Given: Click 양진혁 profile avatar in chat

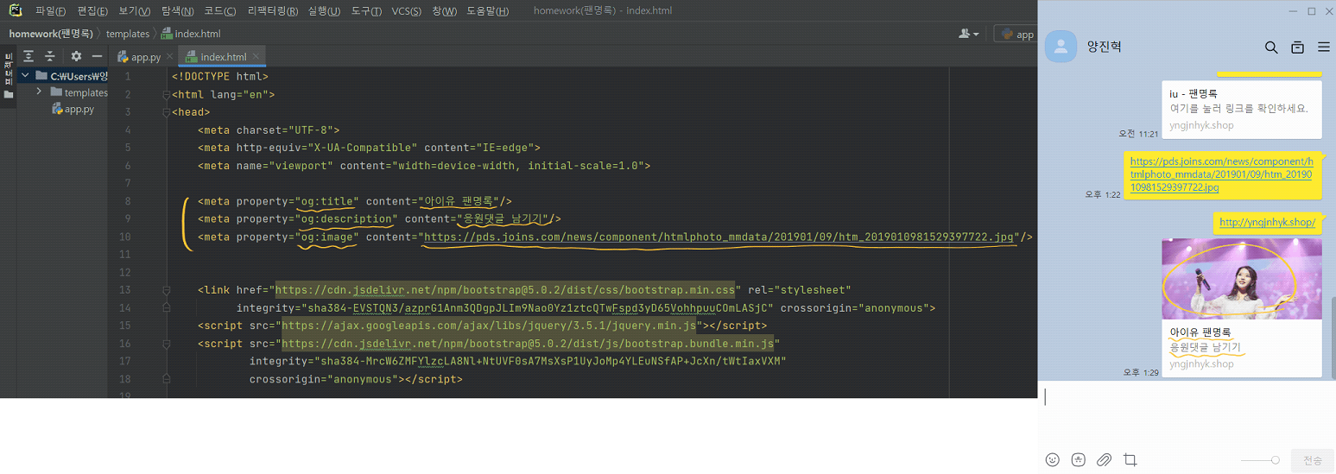Looking at the screenshot, I should (x=1061, y=47).
